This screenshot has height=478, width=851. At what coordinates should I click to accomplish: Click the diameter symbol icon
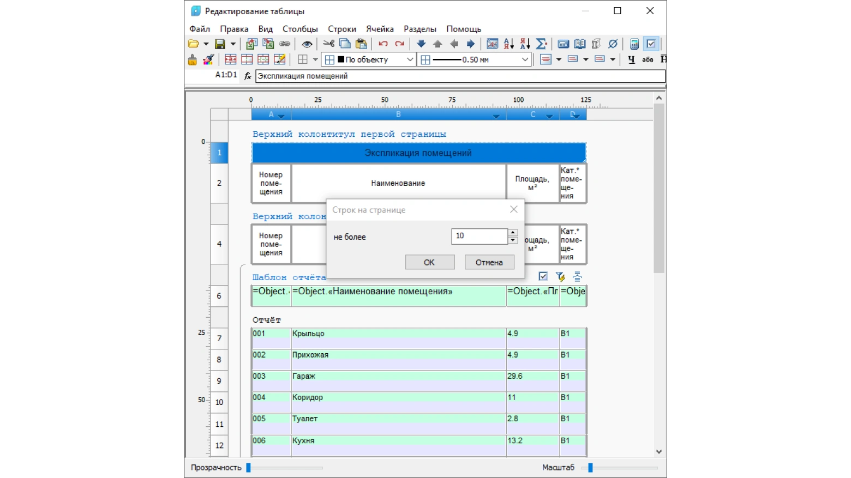[x=613, y=44]
